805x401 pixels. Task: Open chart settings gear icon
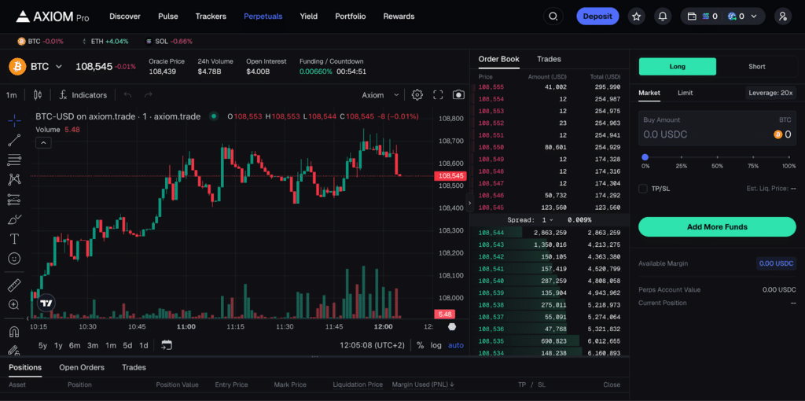coord(417,94)
